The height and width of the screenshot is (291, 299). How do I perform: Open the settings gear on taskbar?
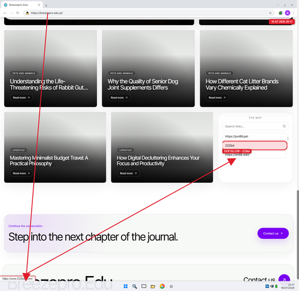coord(171,286)
